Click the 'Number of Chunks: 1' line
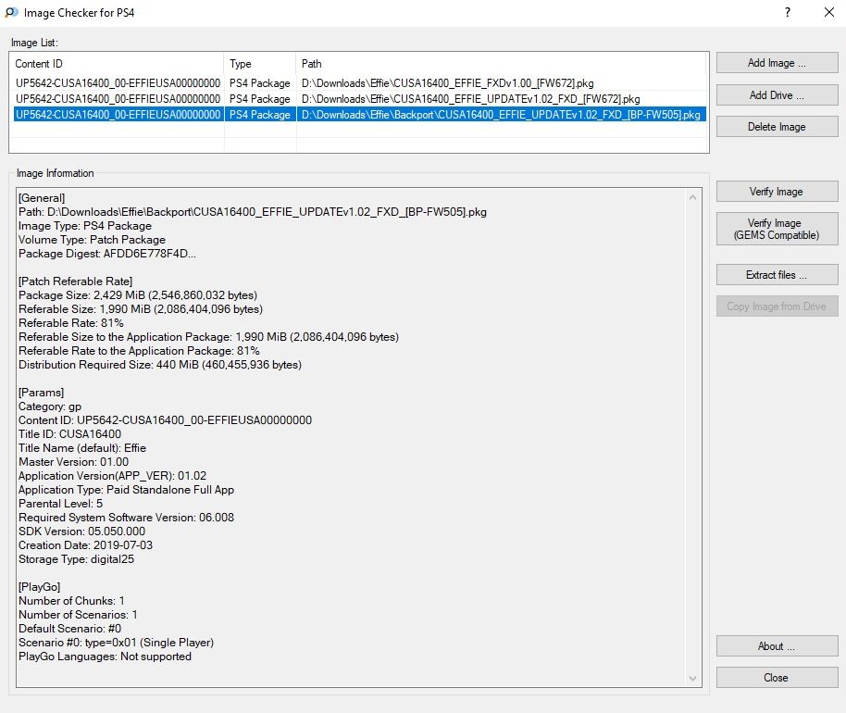The width and height of the screenshot is (846, 713). tap(71, 601)
